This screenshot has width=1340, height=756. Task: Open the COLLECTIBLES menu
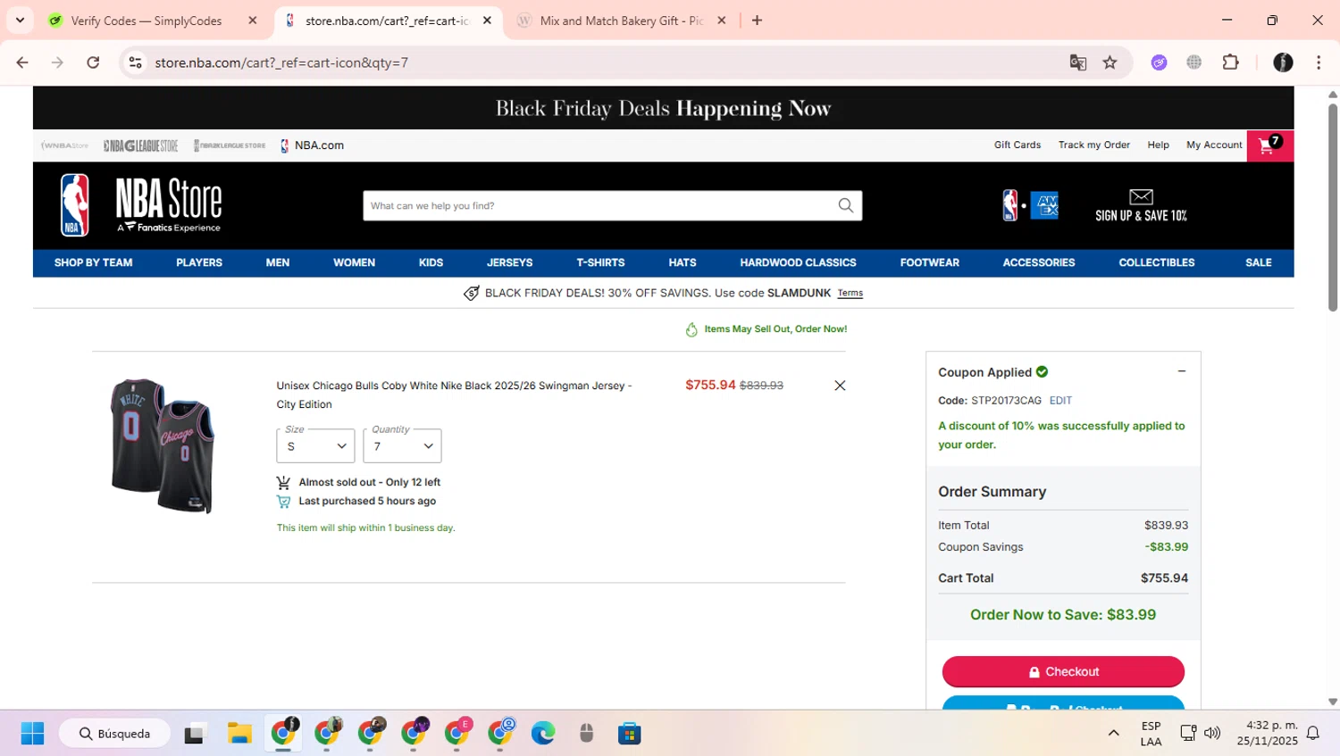(x=1156, y=262)
